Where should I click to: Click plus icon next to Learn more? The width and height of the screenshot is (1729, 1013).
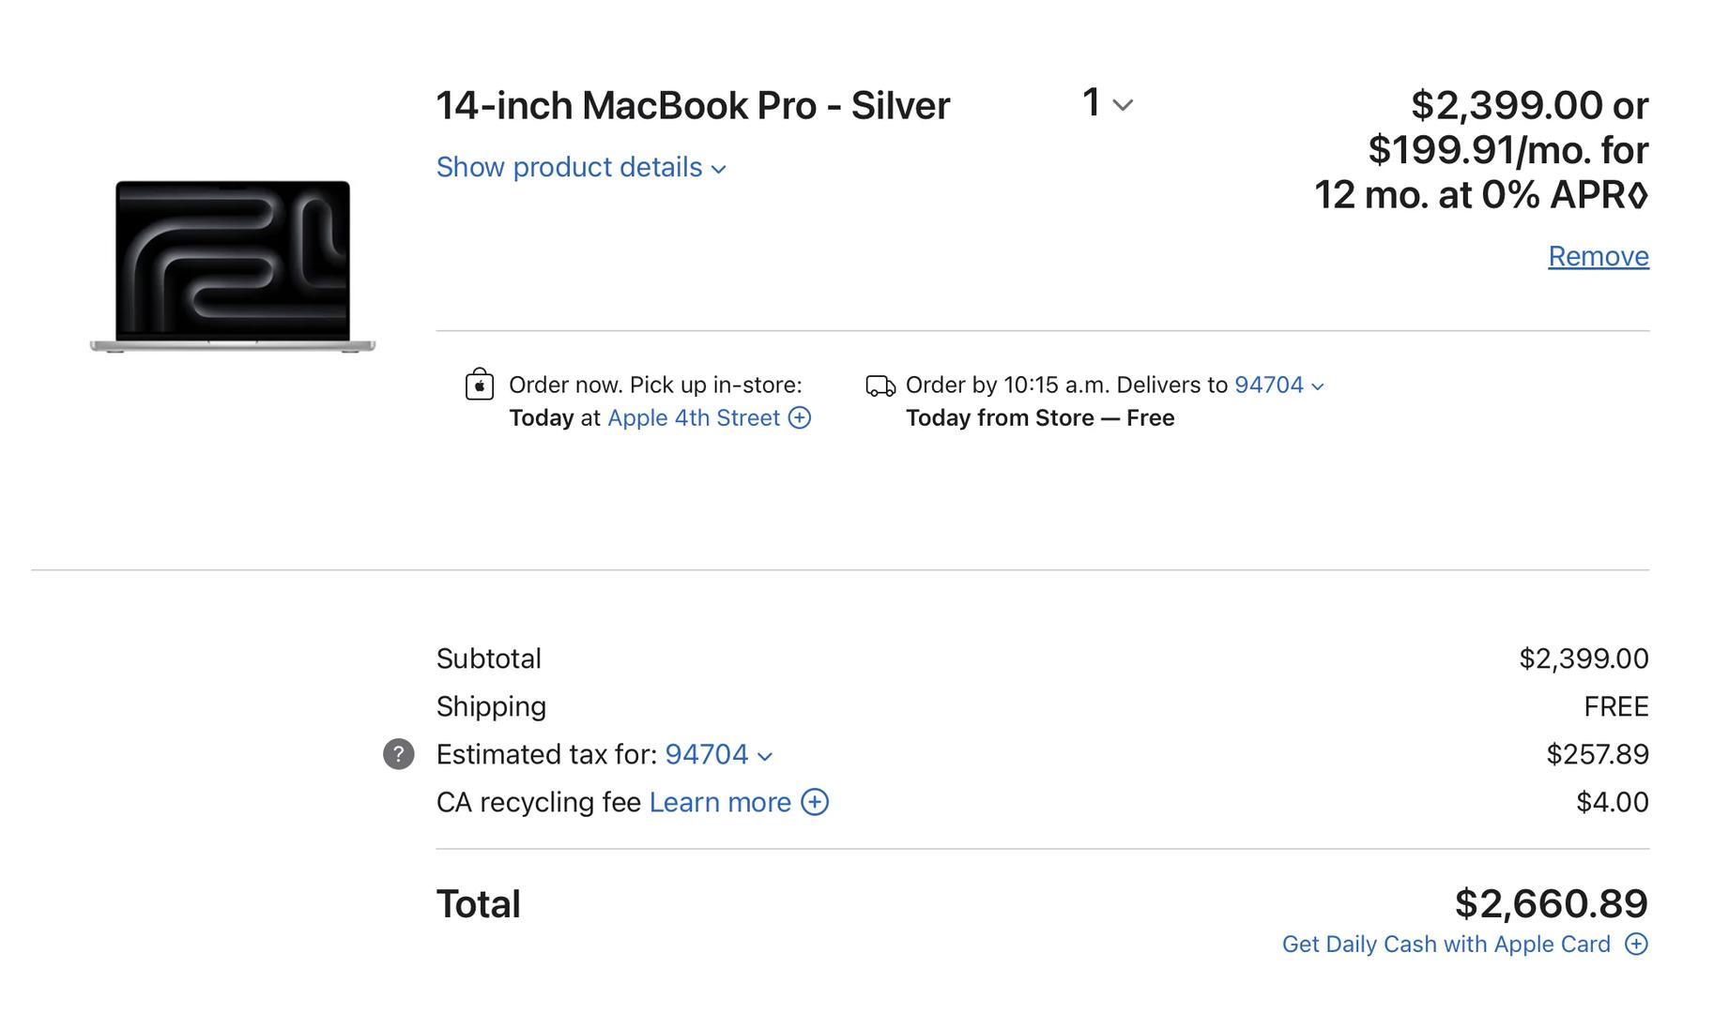click(815, 802)
